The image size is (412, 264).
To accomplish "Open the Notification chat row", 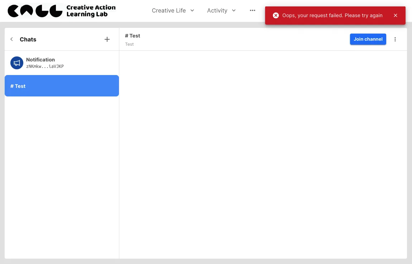I will point(62,63).
